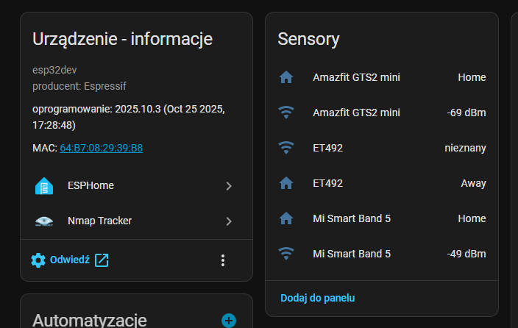The height and width of the screenshot is (328, 518).
Task: Open the MAC address link 64:B7:08:29:39:B8
Action: pyautogui.click(x=101, y=148)
